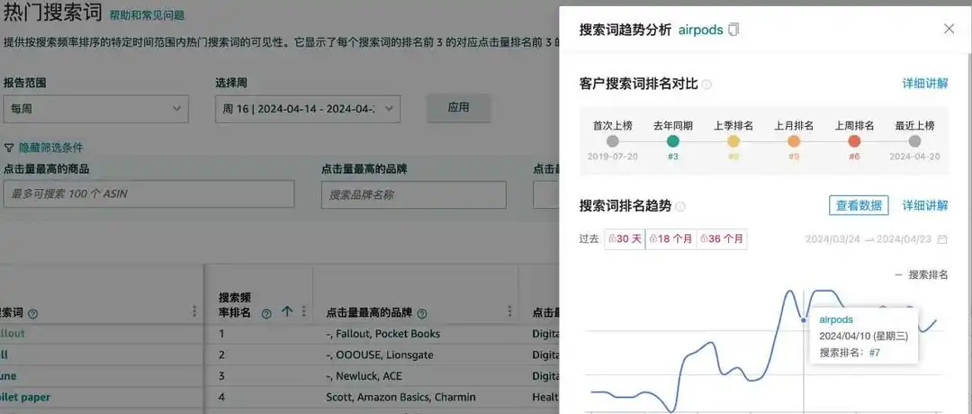Click the 2019-07-20 date under 首次上榜
972x414 pixels.
click(613, 157)
